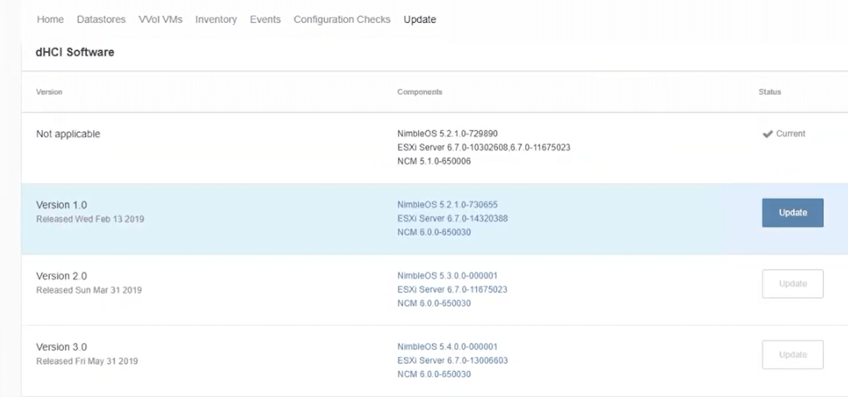Screen dimensions: 848x397
Task: Click the NCM 5.1.0-650006 text
Action: 434,161
